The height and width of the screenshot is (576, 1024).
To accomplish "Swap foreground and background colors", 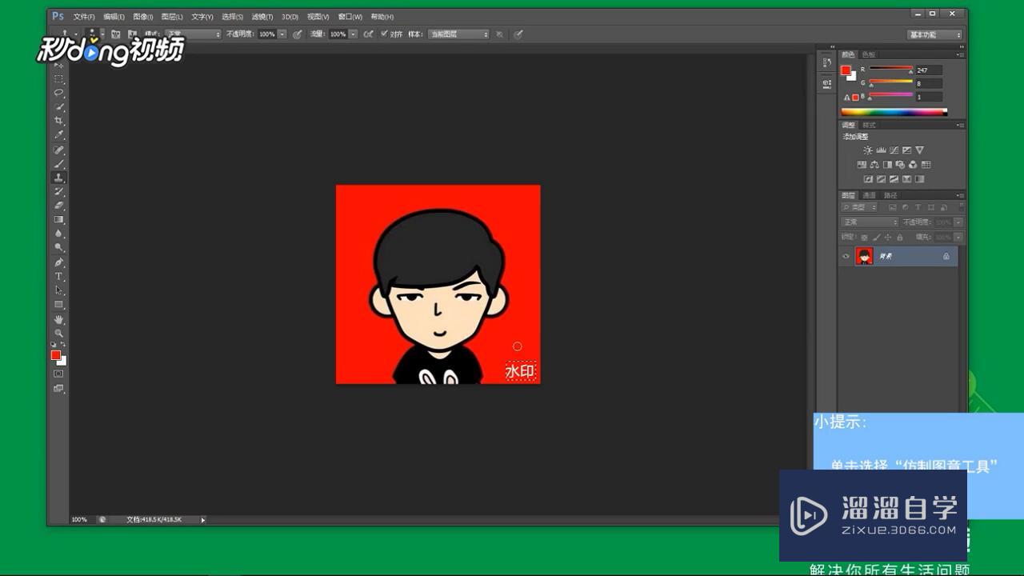I will coord(63,345).
